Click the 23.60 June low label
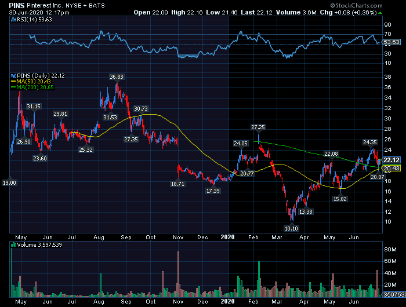Viewport: 406px width, 307px height. [x=40, y=159]
